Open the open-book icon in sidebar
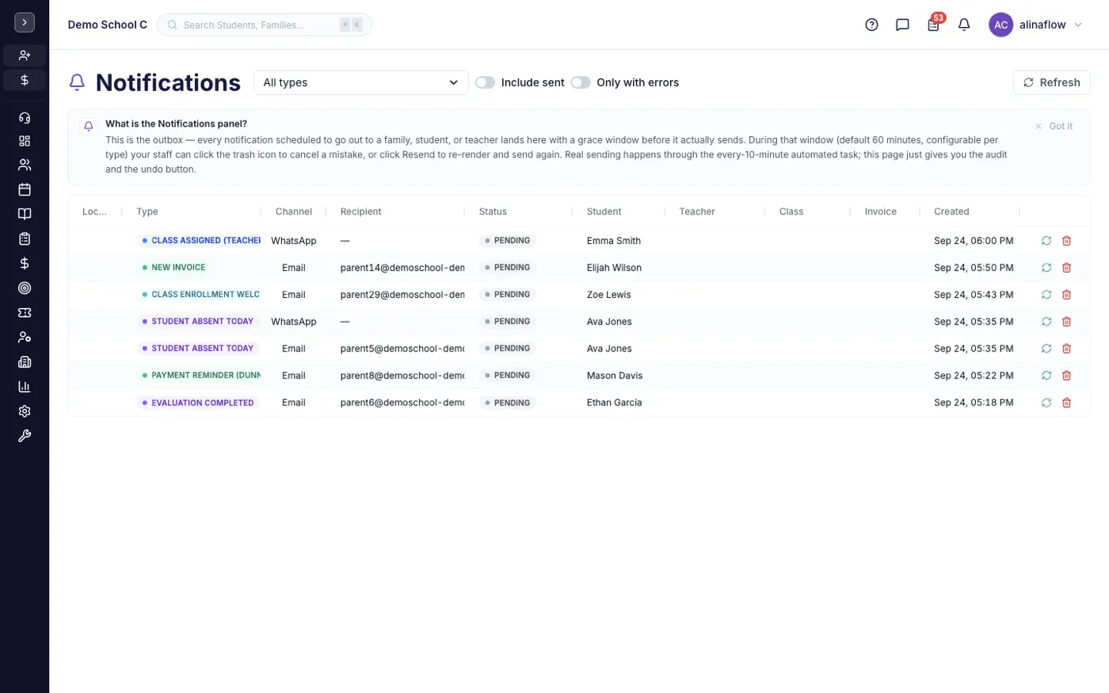Image resolution: width=1109 pixels, height=693 pixels. pyautogui.click(x=25, y=214)
